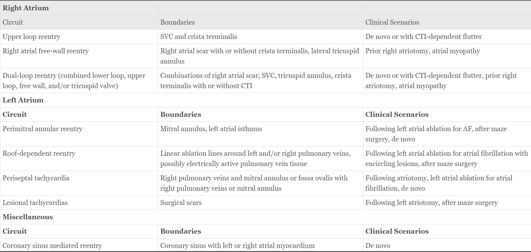Click the "Miscellaneous" section heading
The width and height of the screenshot is (531, 252).
pos(28,217)
